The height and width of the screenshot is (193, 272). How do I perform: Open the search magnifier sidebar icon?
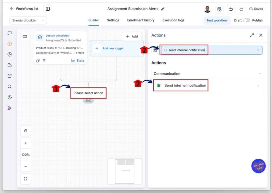[10, 87]
